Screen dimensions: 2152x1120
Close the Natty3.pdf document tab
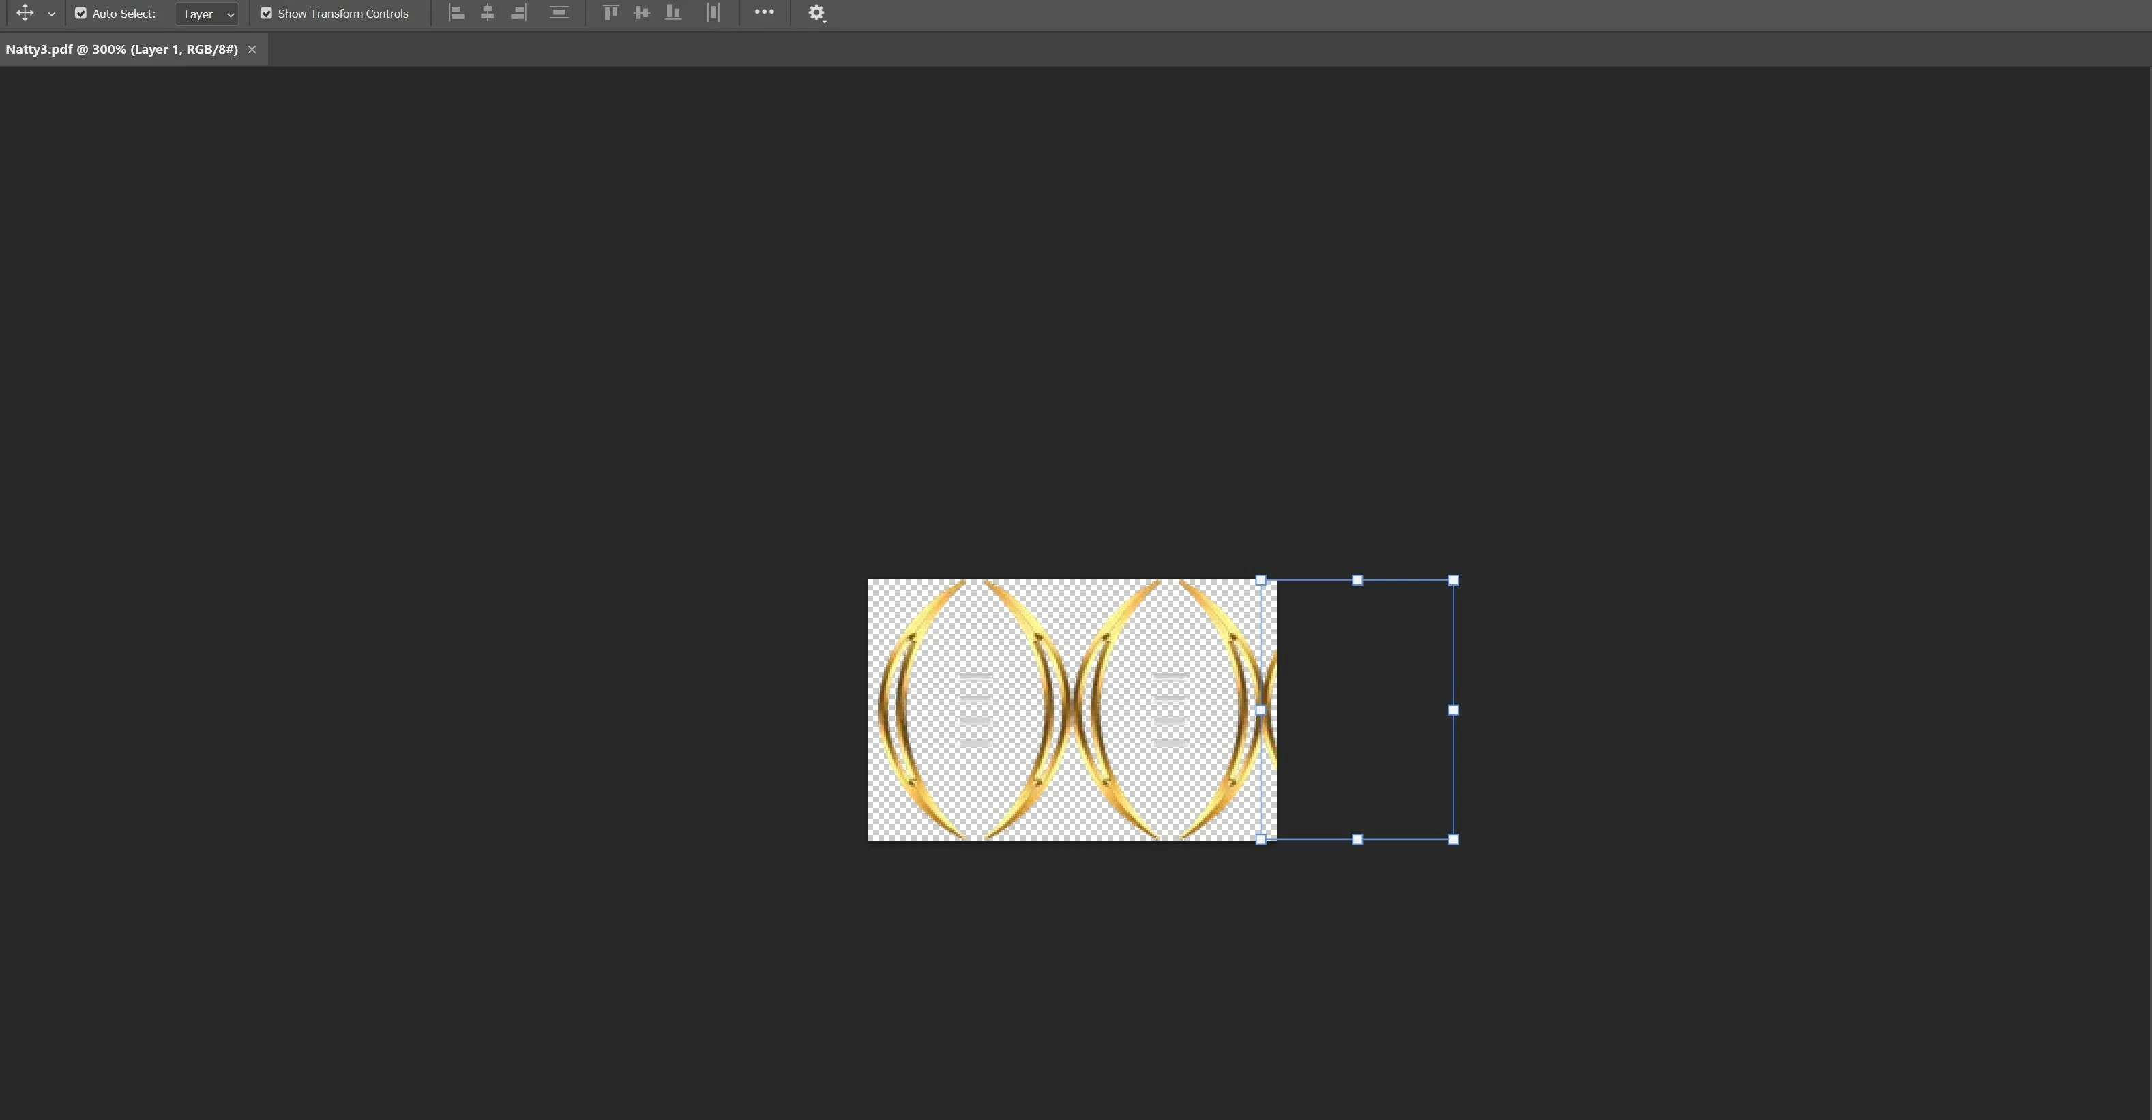click(x=252, y=49)
